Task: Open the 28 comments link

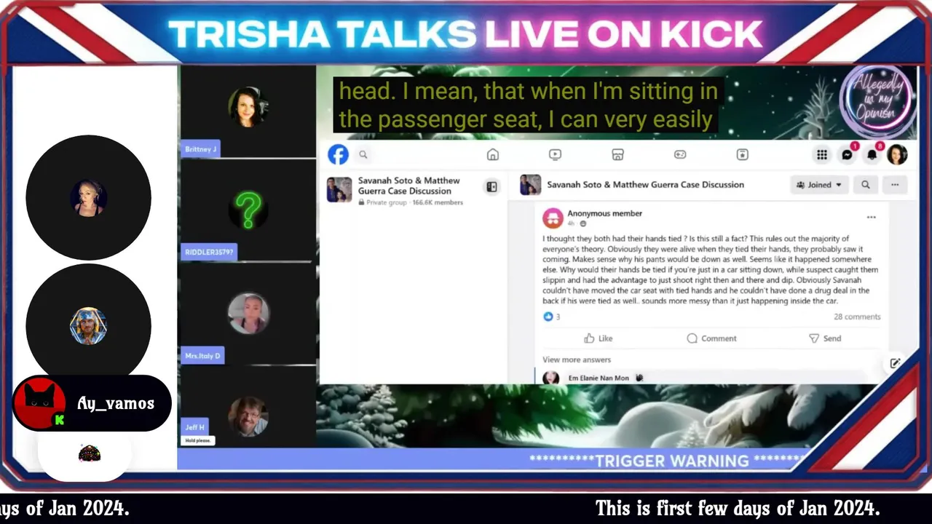Action: [x=857, y=317]
